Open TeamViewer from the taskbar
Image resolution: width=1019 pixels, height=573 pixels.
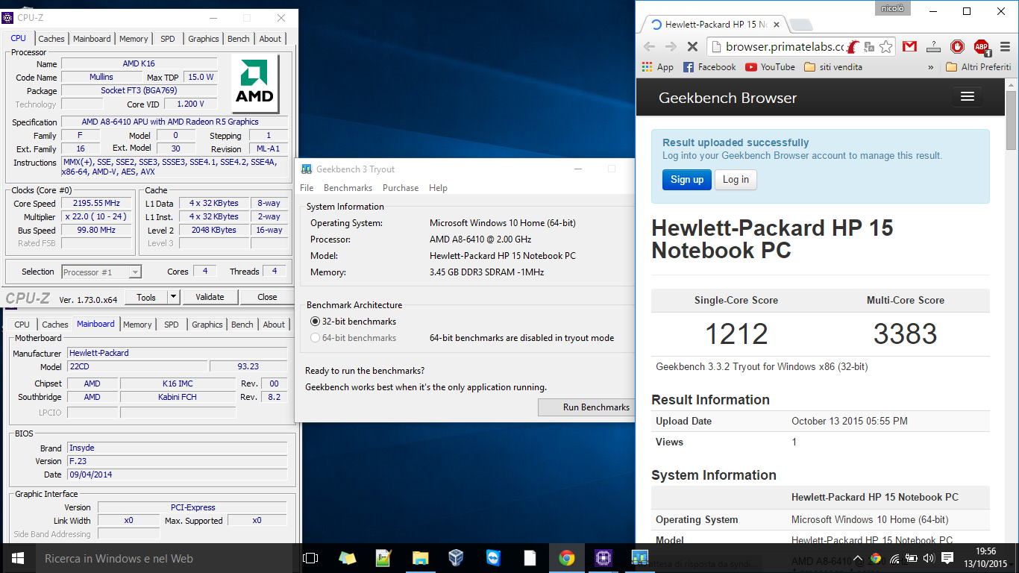493,558
